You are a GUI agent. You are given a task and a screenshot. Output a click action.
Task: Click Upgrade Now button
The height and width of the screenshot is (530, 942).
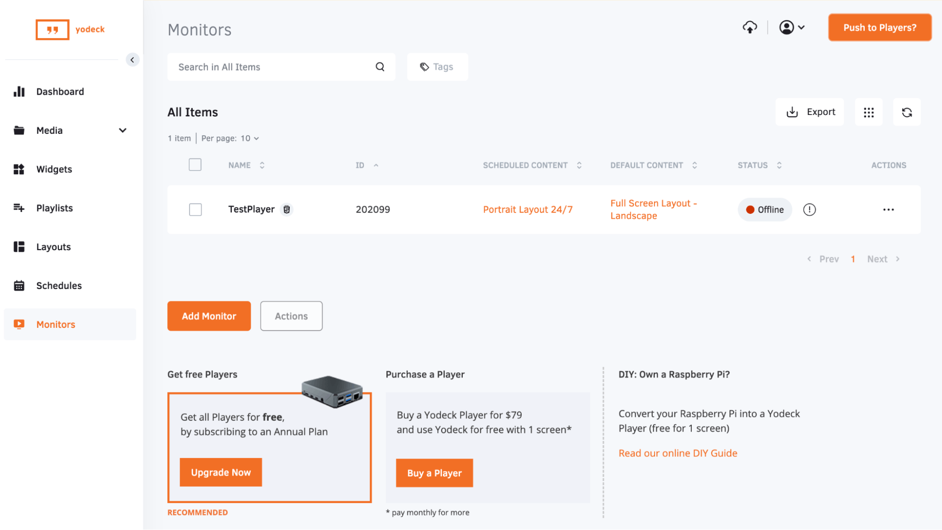coord(221,473)
